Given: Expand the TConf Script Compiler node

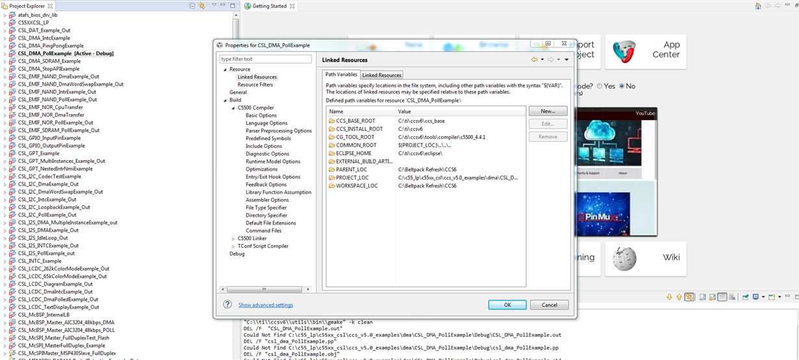Looking at the screenshot, I should pos(233,246).
